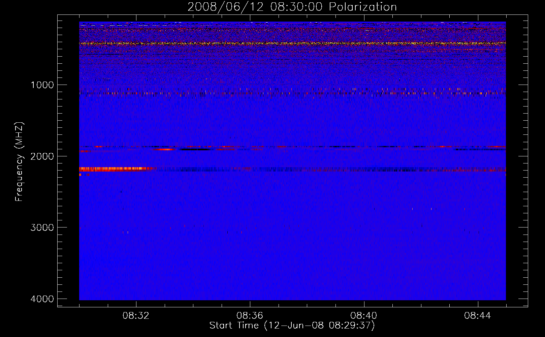Click the 2000 frequency tick label
The image size is (545, 337).
pos(42,156)
